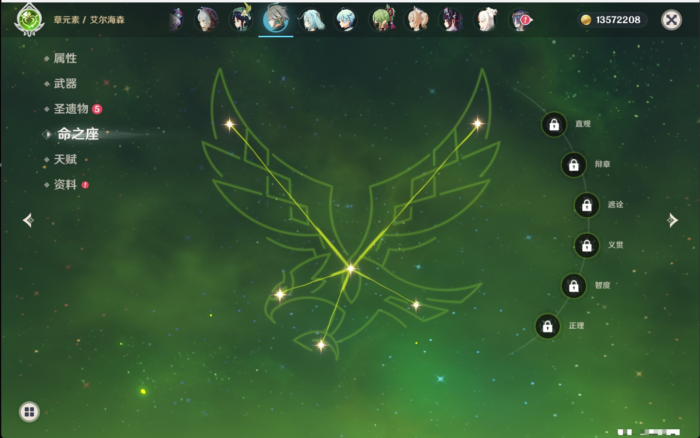
Task: Click the red alert badge next to 资料
Action: pos(85,185)
